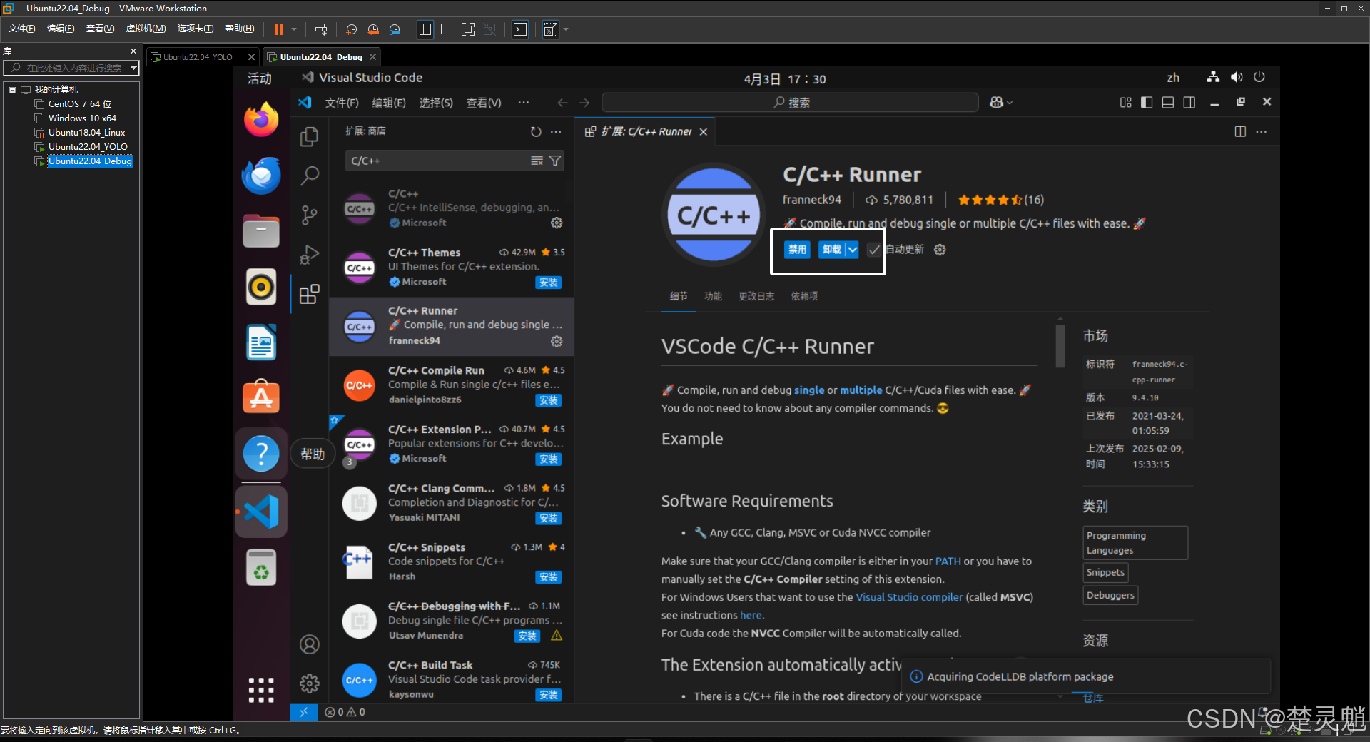Toggle VMware library sidebar view
Image resolution: width=1370 pixels, height=742 pixels.
click(x=425, y=29)
